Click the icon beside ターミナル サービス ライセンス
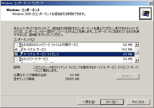The width and height of the screenshot is (154, 108). tap(21, 54)
